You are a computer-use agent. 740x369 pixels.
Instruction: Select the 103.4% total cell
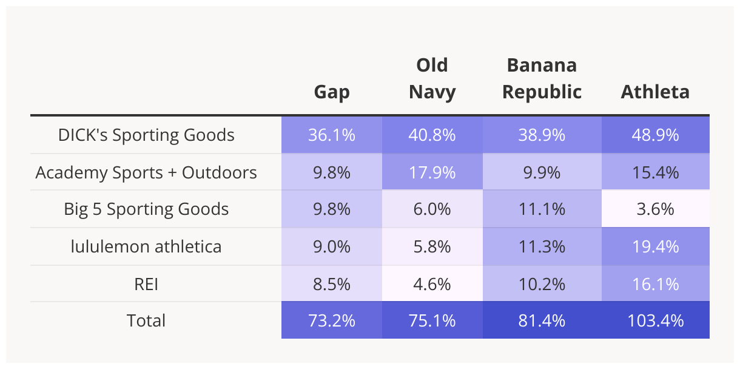click(x=656, y=320)
